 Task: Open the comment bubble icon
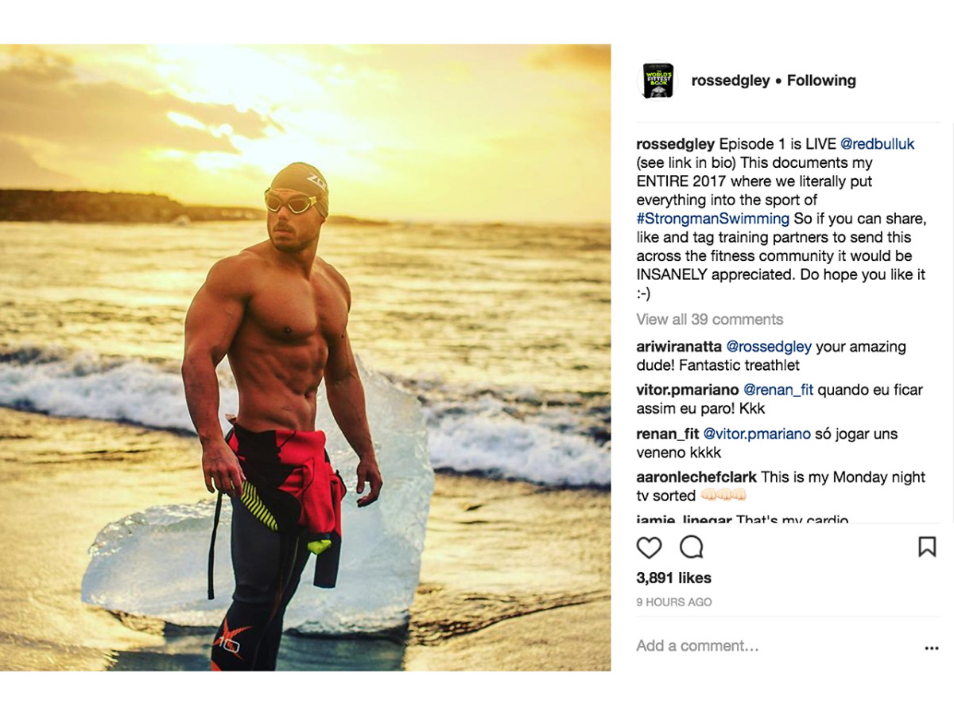coord(692,548)
